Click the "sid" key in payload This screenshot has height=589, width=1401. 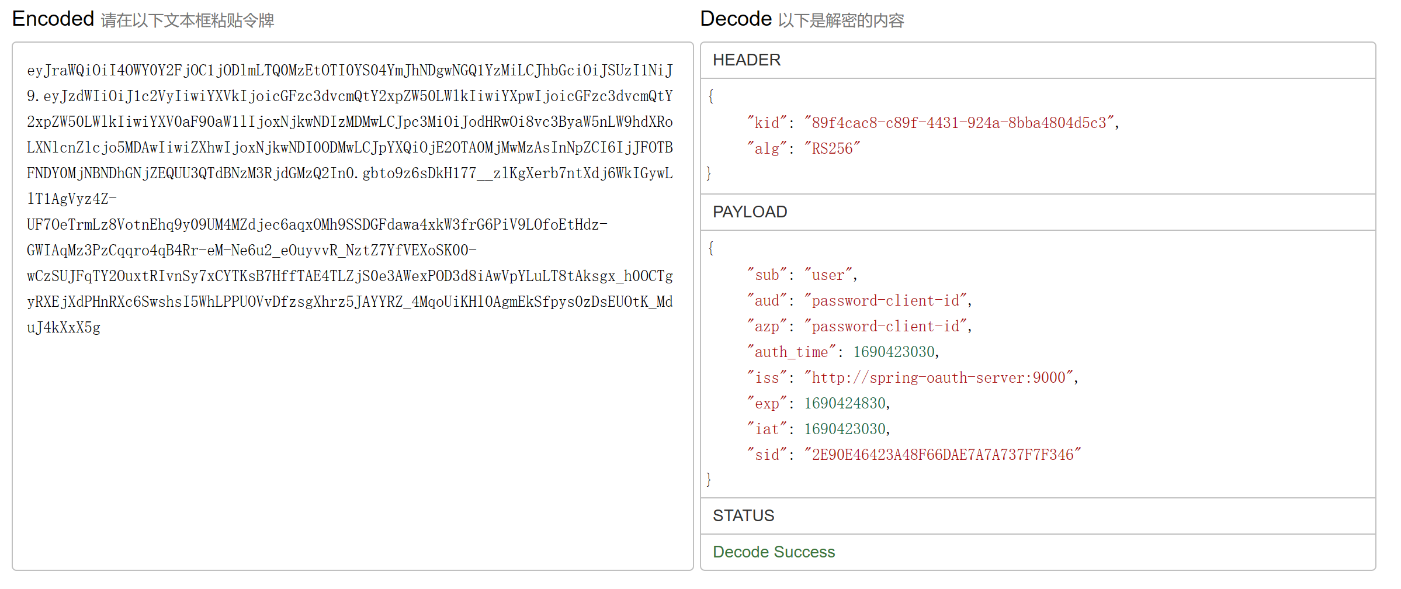point(767,455)
